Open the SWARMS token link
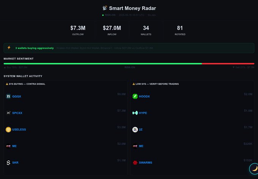Viewport: 258px width, 179px height. [x=146, y=163]
